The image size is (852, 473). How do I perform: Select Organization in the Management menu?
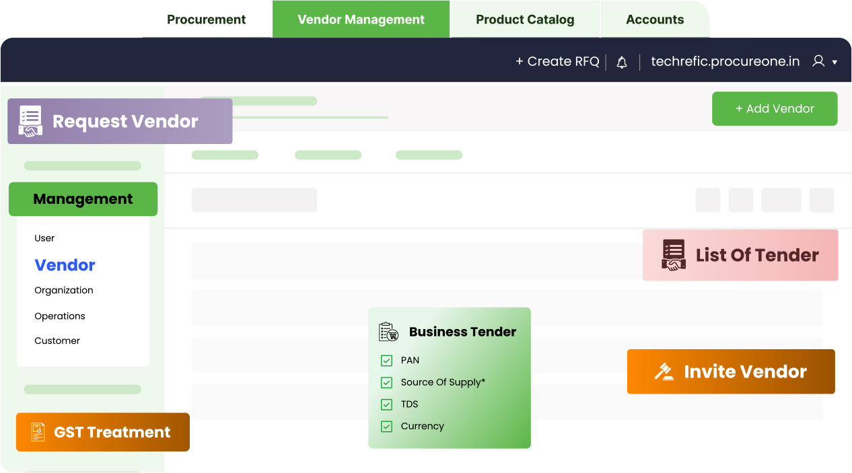tap(64, 291)
